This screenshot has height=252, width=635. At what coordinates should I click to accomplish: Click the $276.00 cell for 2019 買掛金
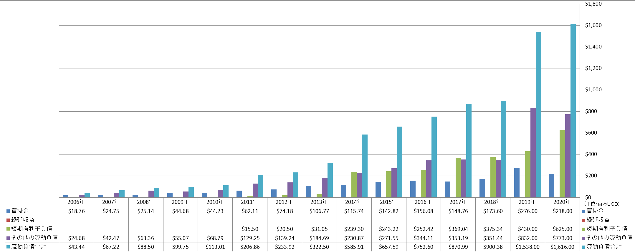[528, 211]
